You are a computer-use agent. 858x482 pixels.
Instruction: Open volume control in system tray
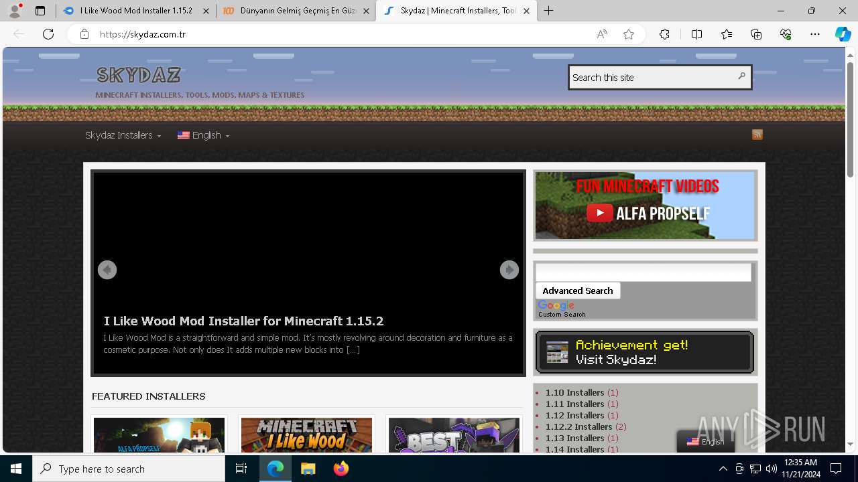point(771,469)
